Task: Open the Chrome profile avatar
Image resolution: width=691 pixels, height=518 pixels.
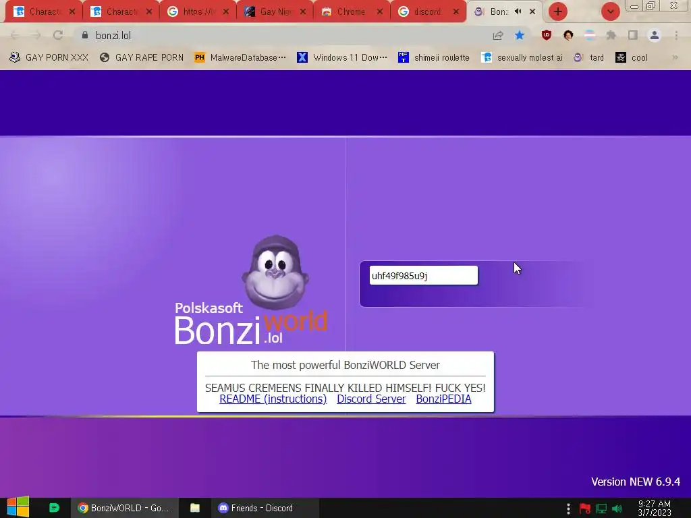Action: pyautogui.click(x=655, y=35)
